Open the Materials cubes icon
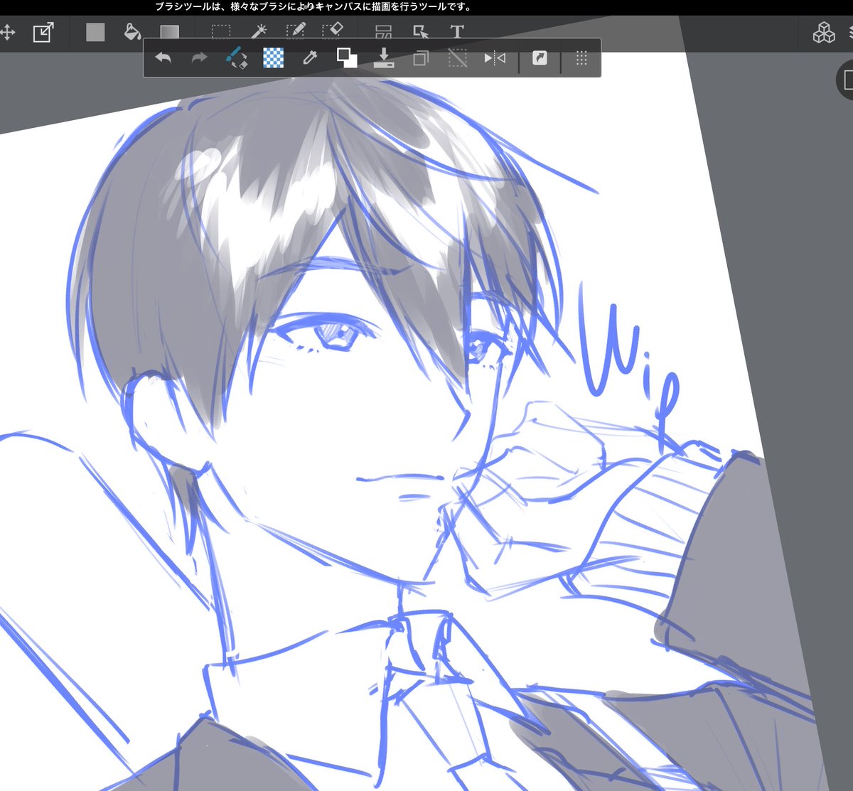 click(824, 32)
